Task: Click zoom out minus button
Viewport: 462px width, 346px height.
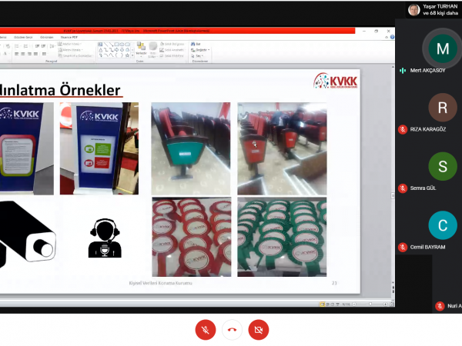Action: click(x=354, y=304)
